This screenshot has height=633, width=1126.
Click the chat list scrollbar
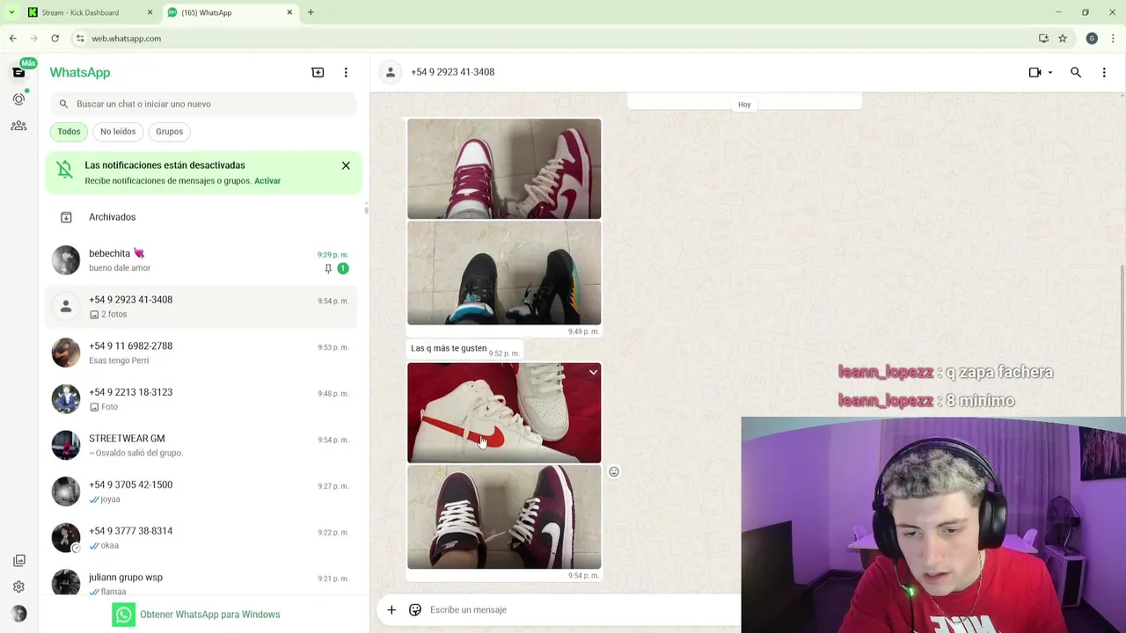(366, 209)
